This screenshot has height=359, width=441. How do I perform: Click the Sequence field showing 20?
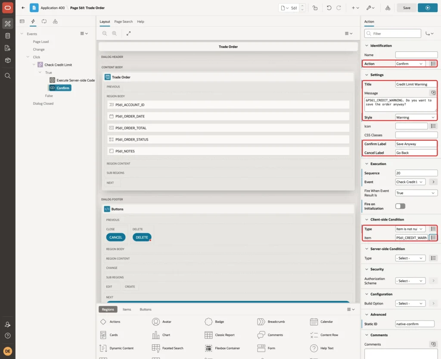click(416, 173)
